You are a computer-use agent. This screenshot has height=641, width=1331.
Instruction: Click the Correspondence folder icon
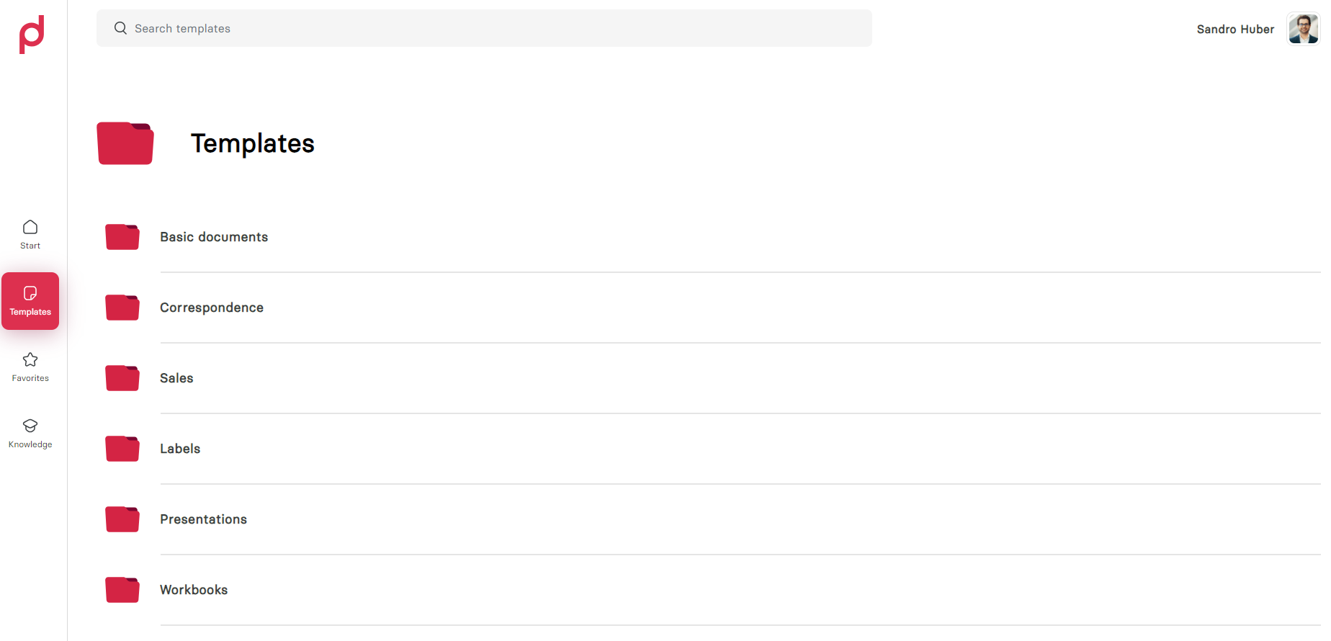pos(122,308)
